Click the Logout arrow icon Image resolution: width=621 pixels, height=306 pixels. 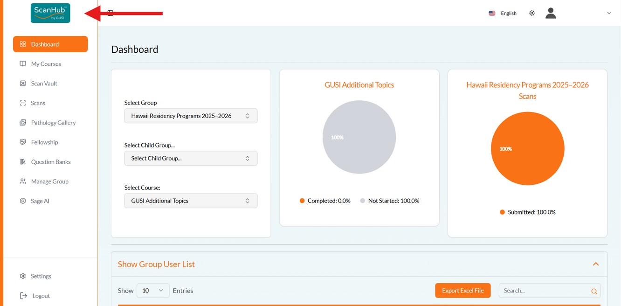tap(24, 296)
